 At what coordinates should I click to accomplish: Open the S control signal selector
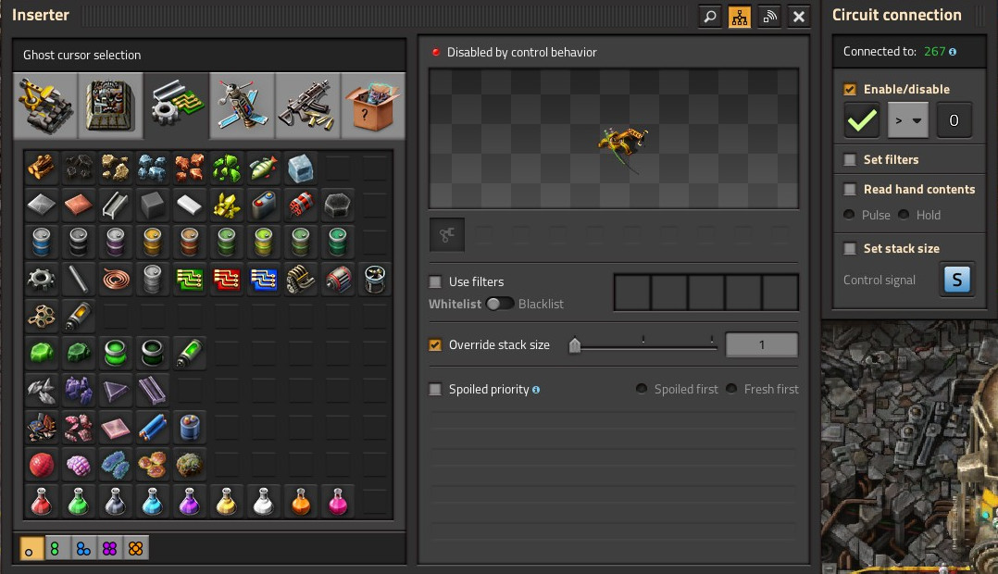coord(956,280)
